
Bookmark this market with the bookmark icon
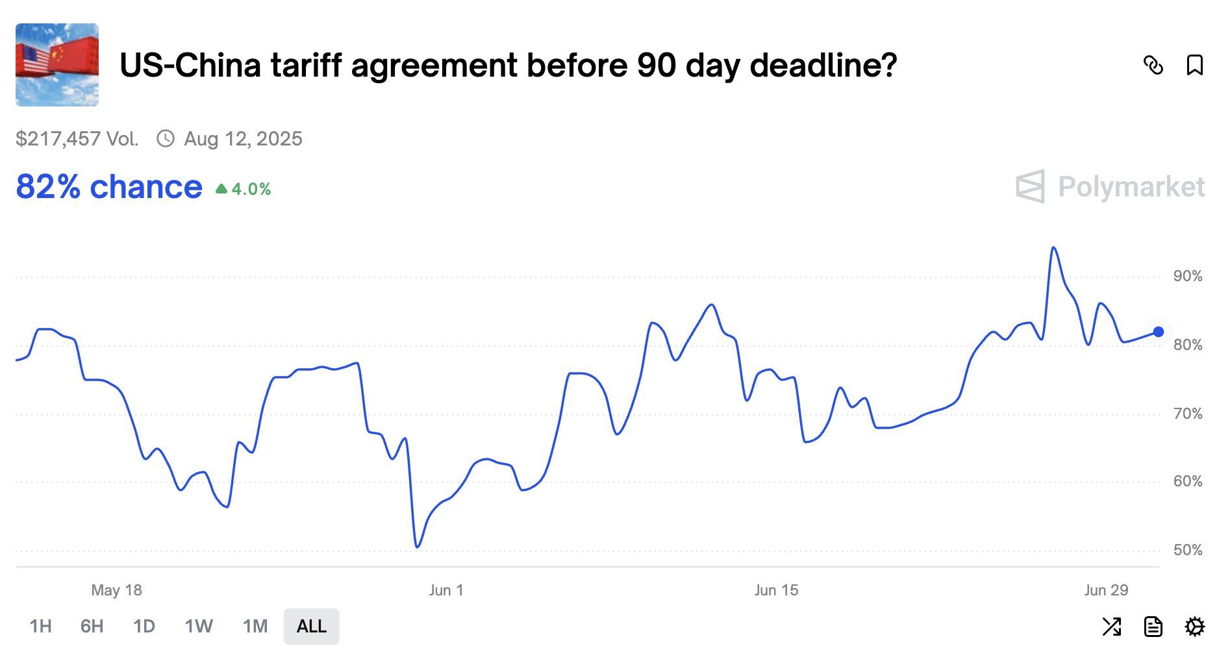pyautogui.click(x=1194, y=65)
